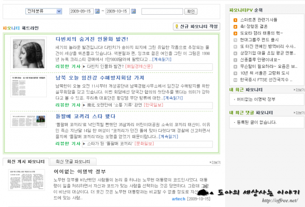The image size is (305, 207).
Task: Open ranking item 상장기업 대졸 초임 평균 연봉
Action: 268,53
